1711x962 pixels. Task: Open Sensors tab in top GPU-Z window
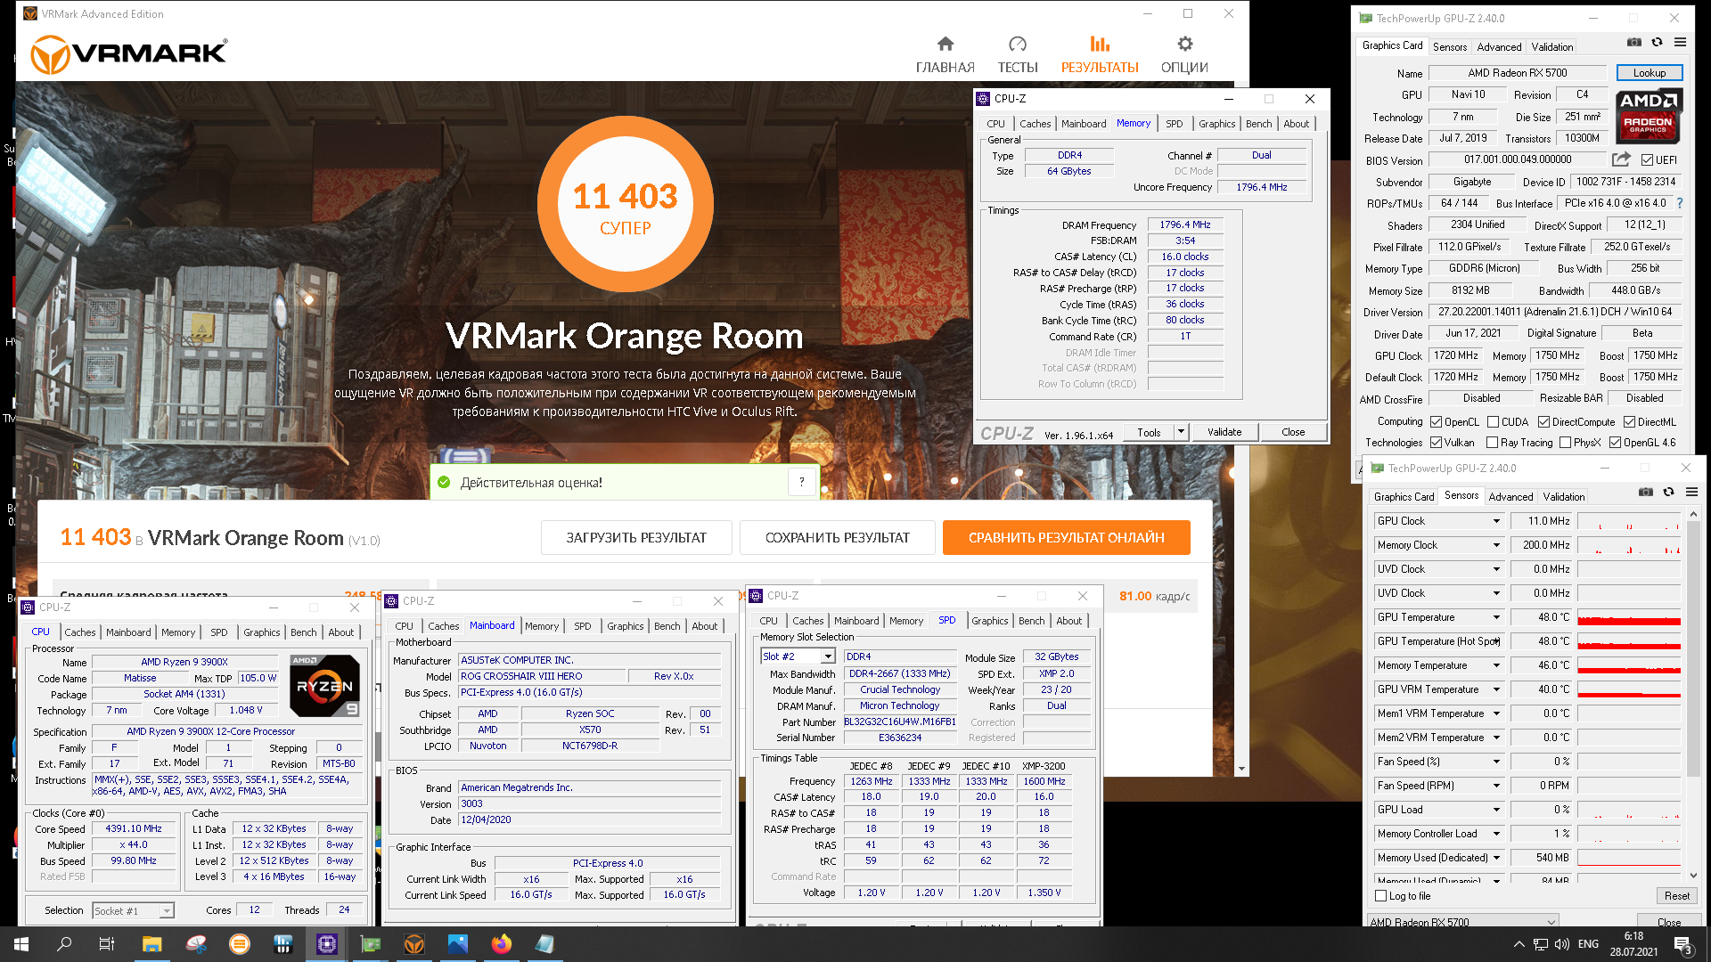pos(1450,47)
